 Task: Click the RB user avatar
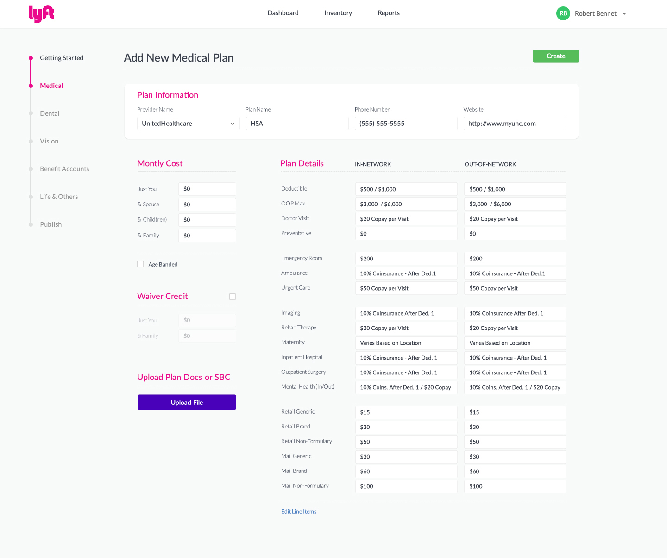563,13
